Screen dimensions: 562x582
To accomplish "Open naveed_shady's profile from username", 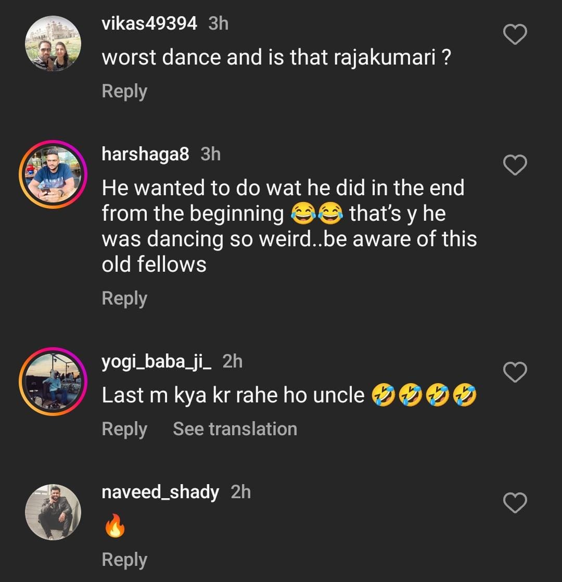I will point(160,492).
